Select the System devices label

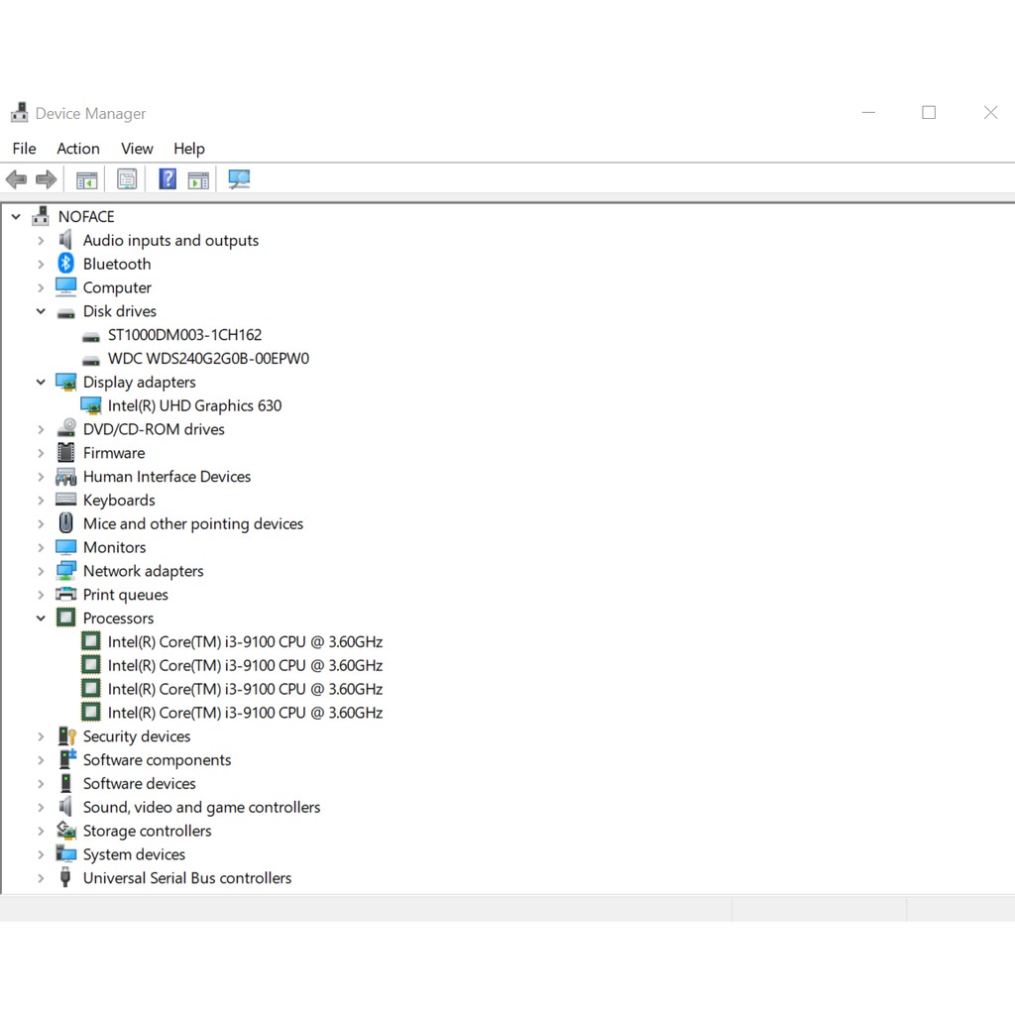coord(134,854)
